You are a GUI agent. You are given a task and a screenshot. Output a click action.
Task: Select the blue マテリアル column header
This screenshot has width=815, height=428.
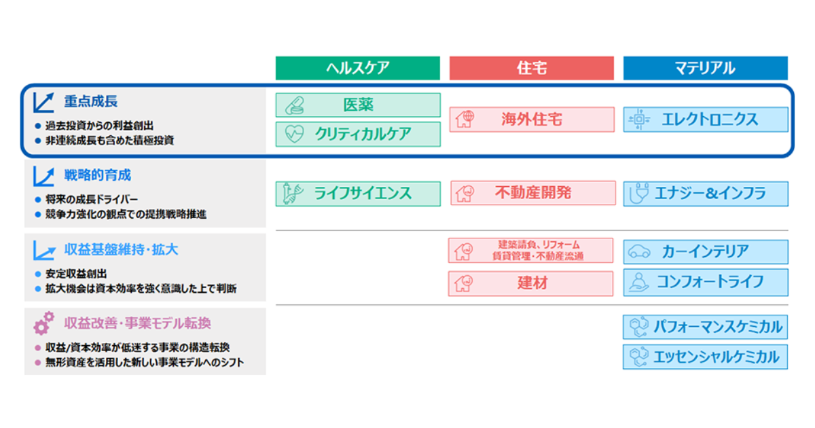pos(705,68)
